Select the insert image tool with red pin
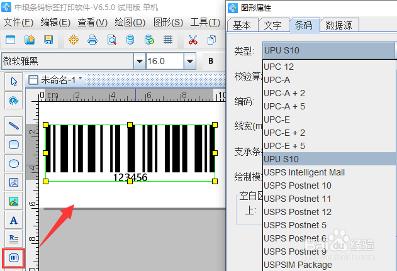This screenshot has width=397, height=271. [14, 182]
